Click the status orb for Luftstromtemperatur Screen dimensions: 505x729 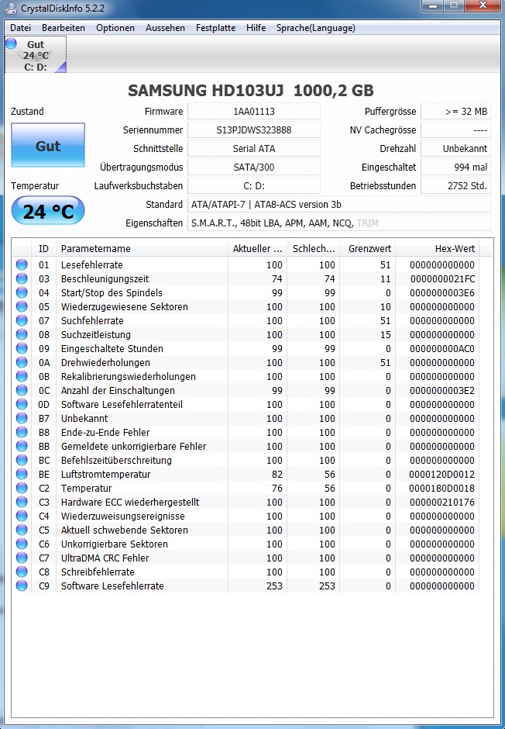pos(22,474)
